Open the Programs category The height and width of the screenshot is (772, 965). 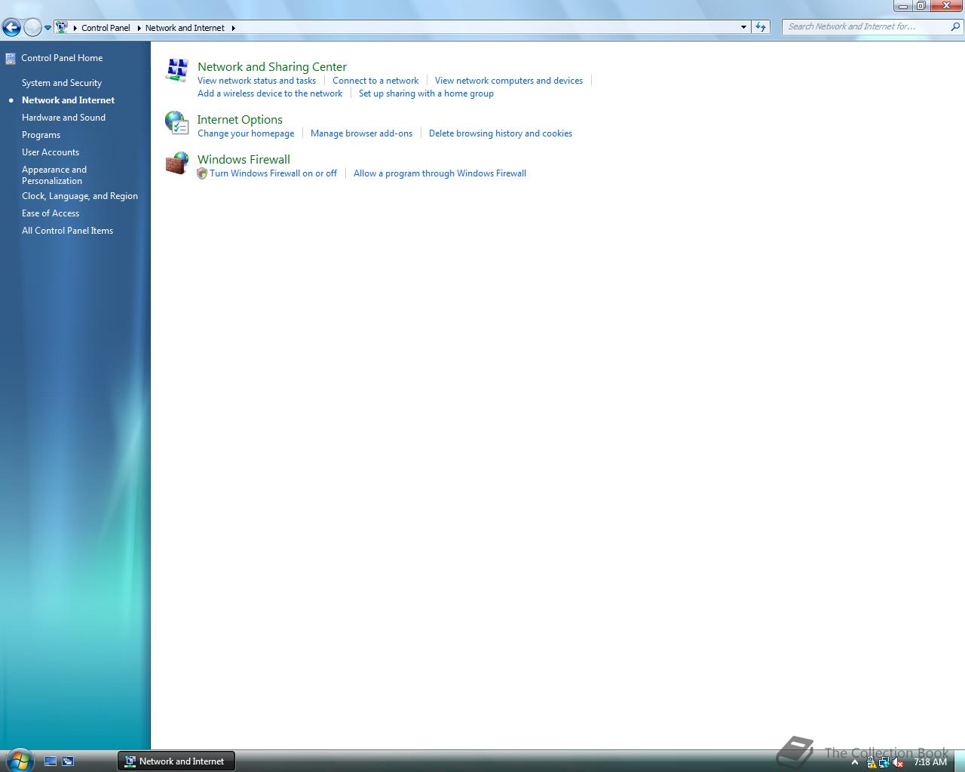41,135
